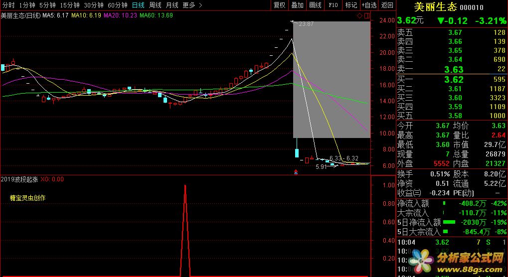This screenshot has height=277, width=508.
Task: Click the XG: 0.00 indicator value
Action: [x=52, y=179]
